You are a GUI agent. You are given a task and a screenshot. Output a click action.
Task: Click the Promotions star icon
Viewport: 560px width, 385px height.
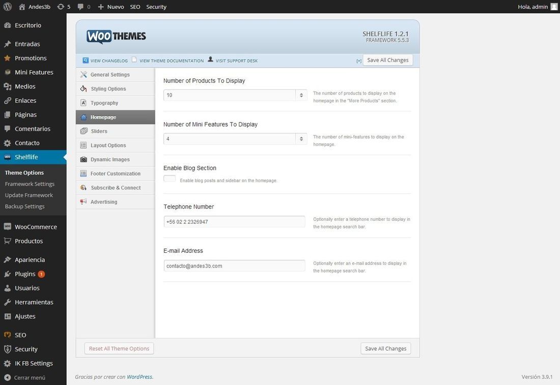pos(7,58)
